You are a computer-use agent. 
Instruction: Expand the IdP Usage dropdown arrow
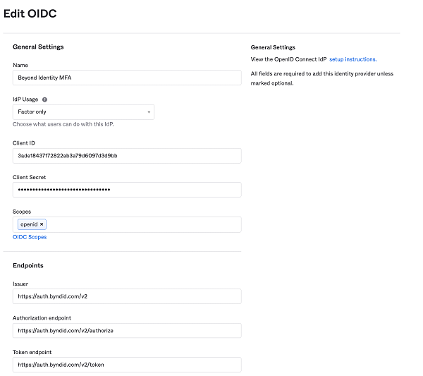[149, 112]
